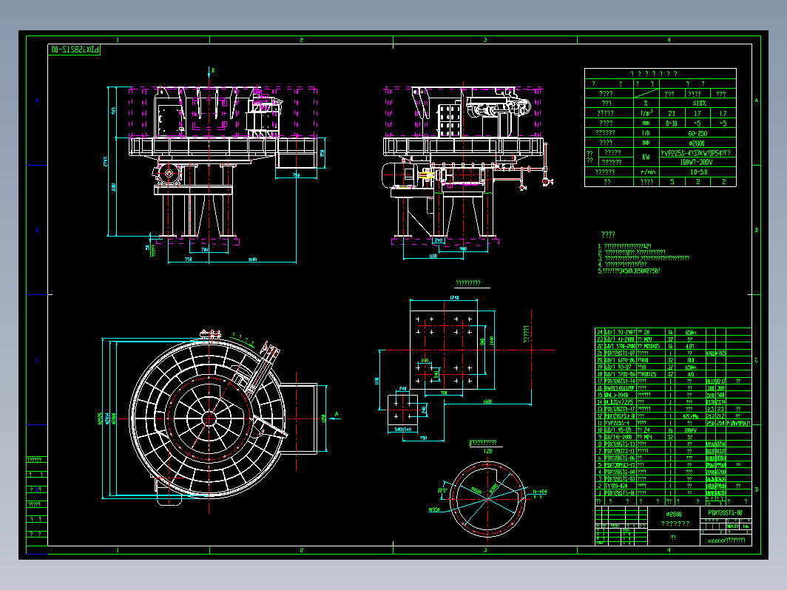The image size is (787, 590).
Task: Click the '1.0~5.0' r/min value cell
Action: (x=698, y=172)
